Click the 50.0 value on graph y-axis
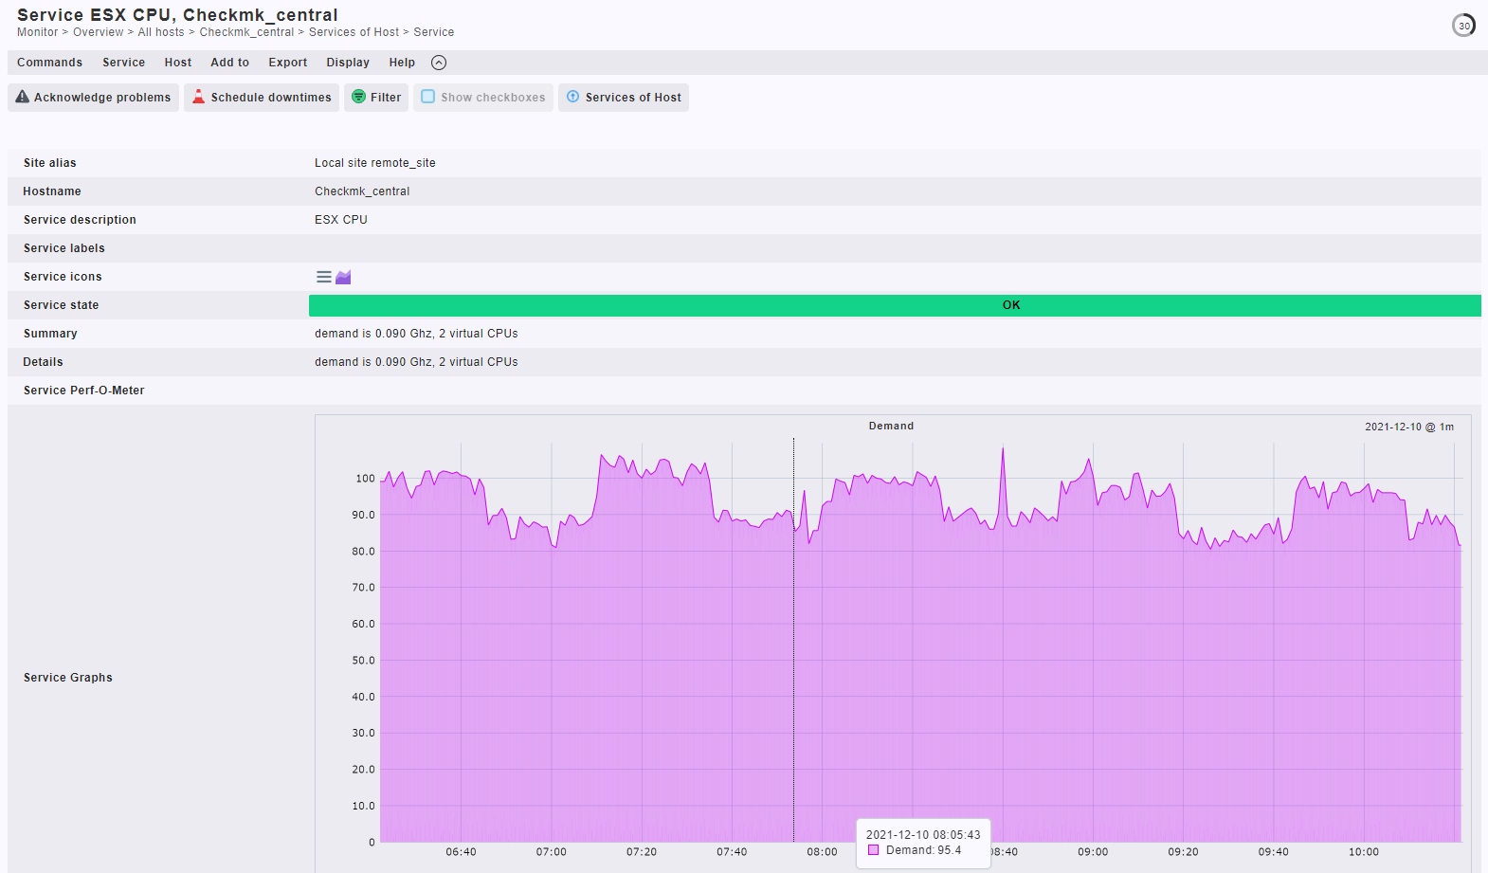This screenshot has width=1488, height=873. 364,661
